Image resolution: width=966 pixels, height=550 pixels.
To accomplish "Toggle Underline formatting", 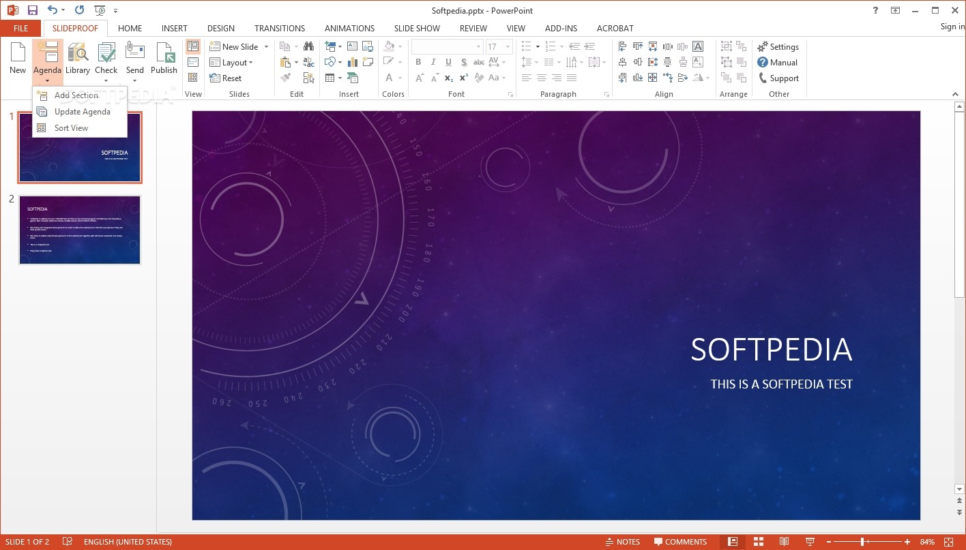I will tap(448, 62).
